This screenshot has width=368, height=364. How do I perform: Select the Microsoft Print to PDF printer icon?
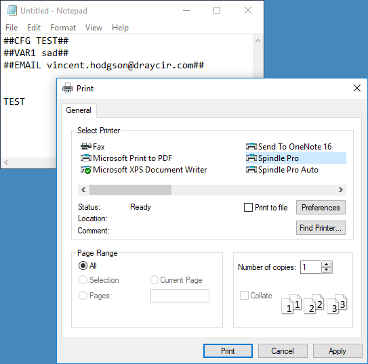pyautogui.click(x=85, y=158)
